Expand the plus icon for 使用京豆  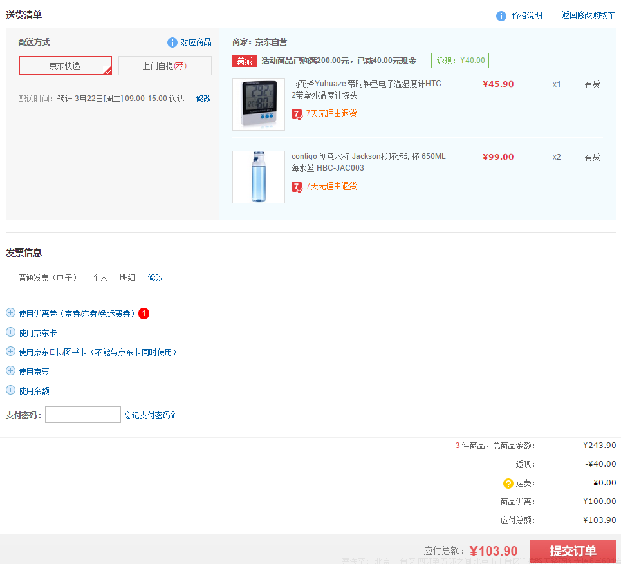coord(11,371)
